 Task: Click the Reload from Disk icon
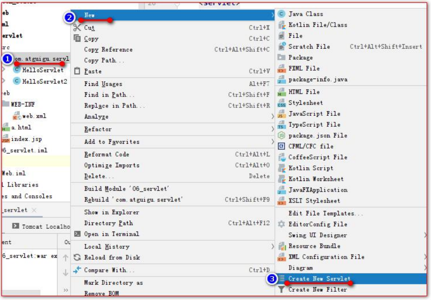point(77,257)
